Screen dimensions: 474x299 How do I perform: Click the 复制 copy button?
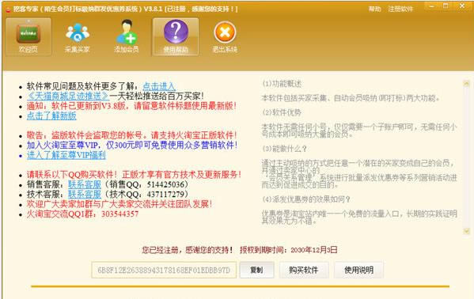(x=256, y=270)
